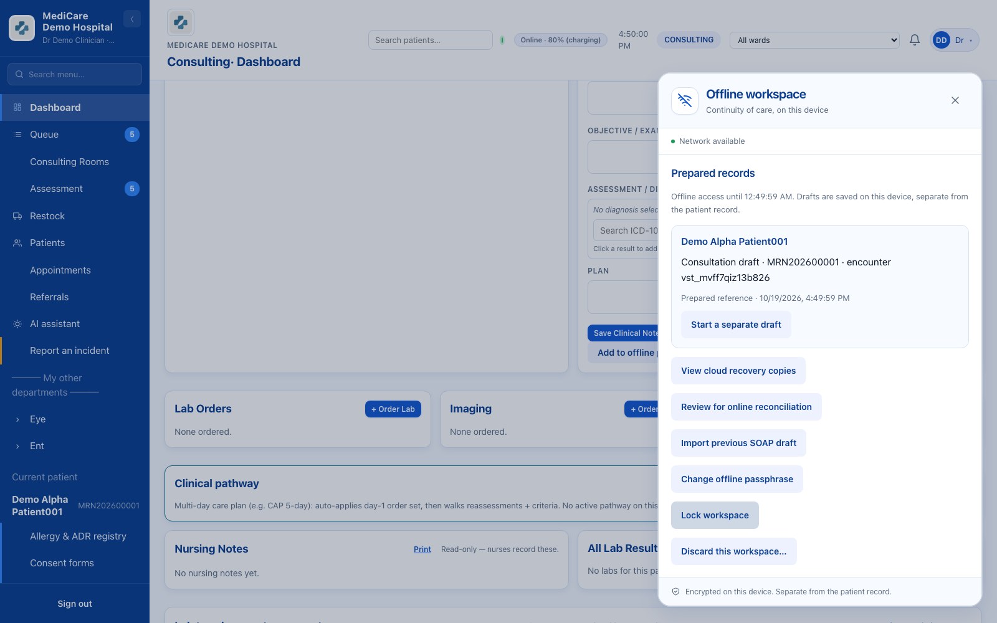Image resolution: width=997 pixels, height=623 pixels.
Task: Click the AI assistant sun icon
Action: click(x=17, y=324)
